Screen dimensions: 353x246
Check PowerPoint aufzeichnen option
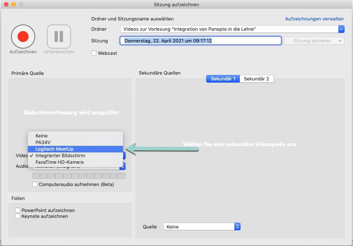click(18, 210)
